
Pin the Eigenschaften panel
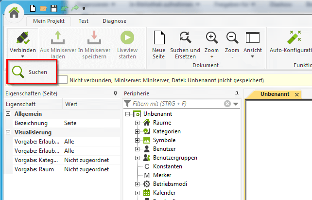pos(115,93)
